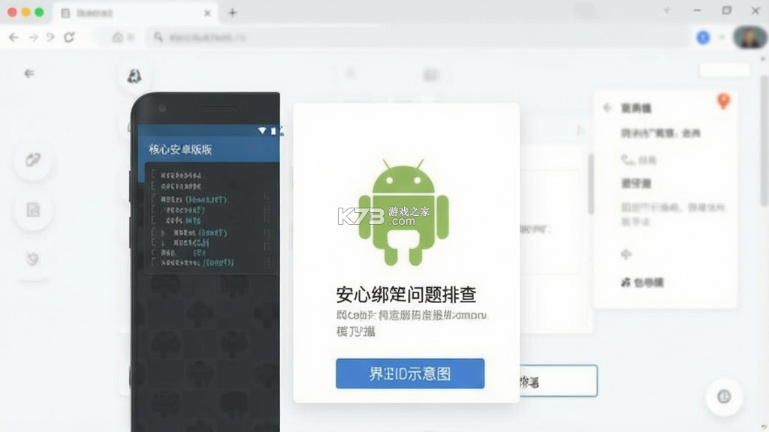Click the blue extension icon beside avatar
The image size is (769, 432).
click(x=703, y=37)
